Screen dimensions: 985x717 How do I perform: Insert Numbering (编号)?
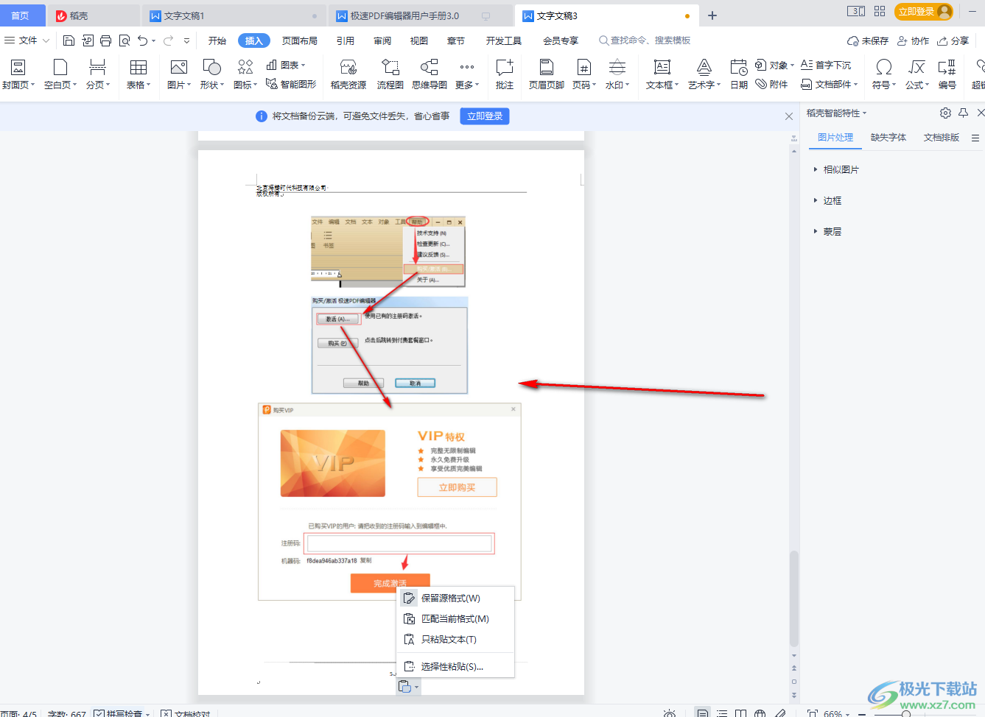click(947, 74)
